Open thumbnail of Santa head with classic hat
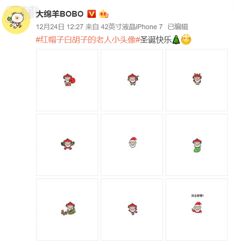This screenshot has width=234, height=245. coord(132,145)
